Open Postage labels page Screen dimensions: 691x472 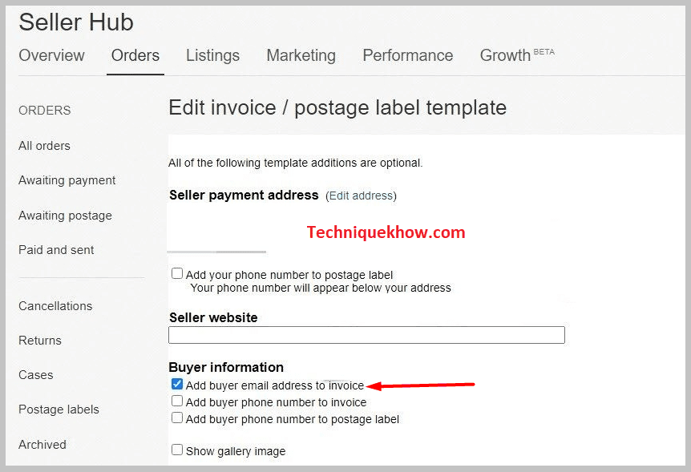(59, 409)
